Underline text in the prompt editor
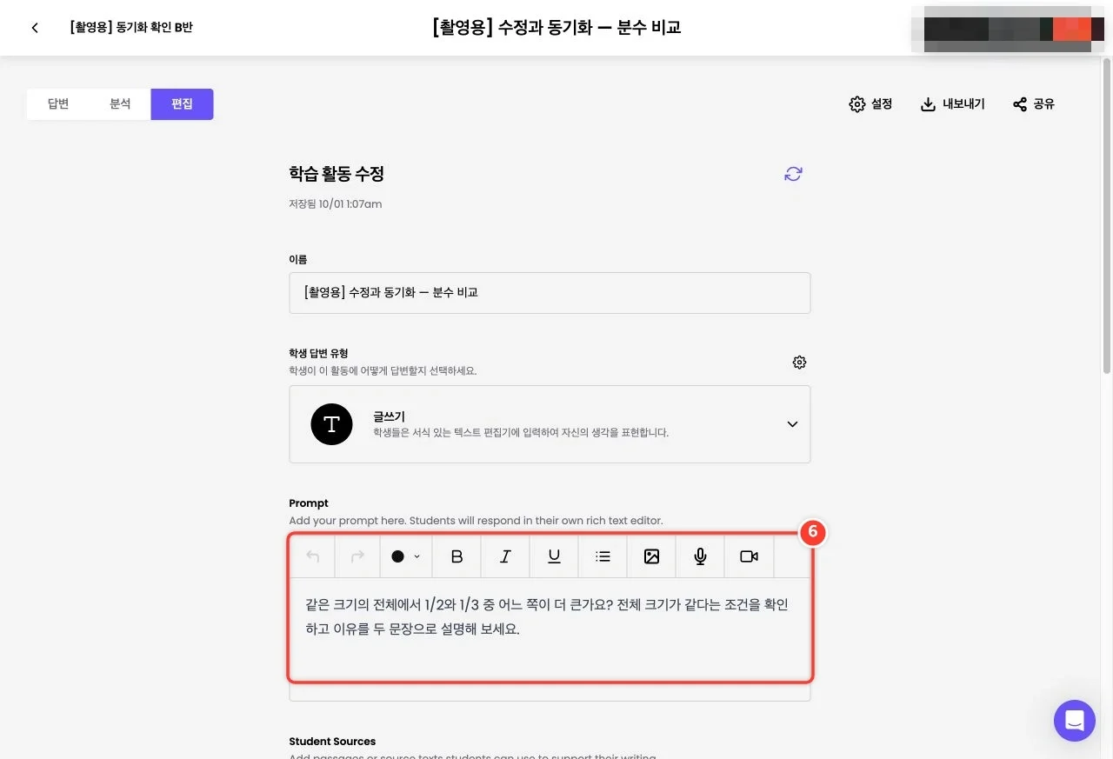1113x759 pixels. 554,556
